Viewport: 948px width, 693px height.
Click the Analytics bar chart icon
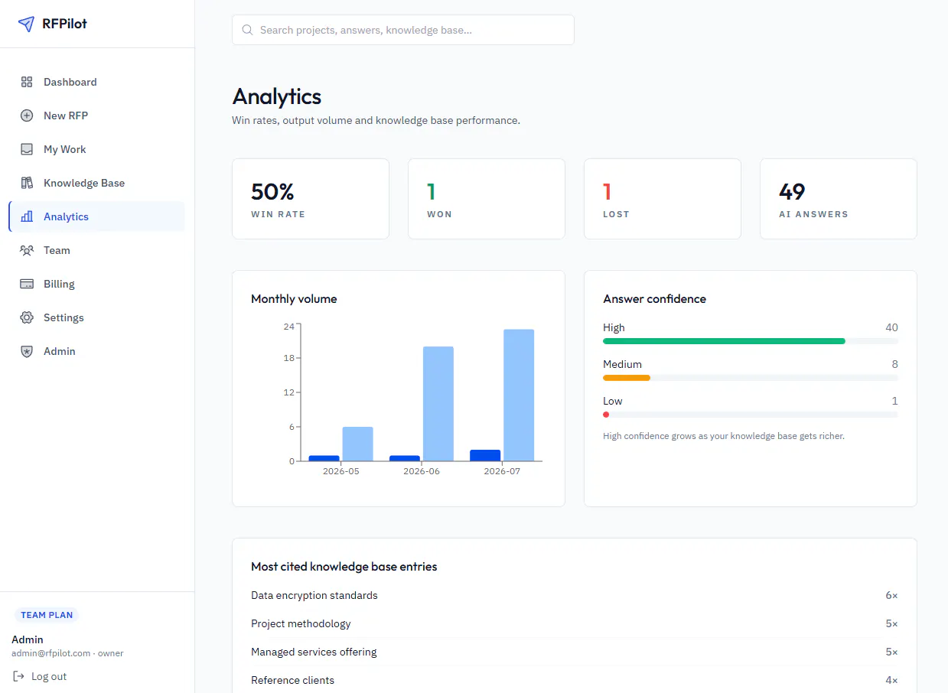[x=27, y=216]
